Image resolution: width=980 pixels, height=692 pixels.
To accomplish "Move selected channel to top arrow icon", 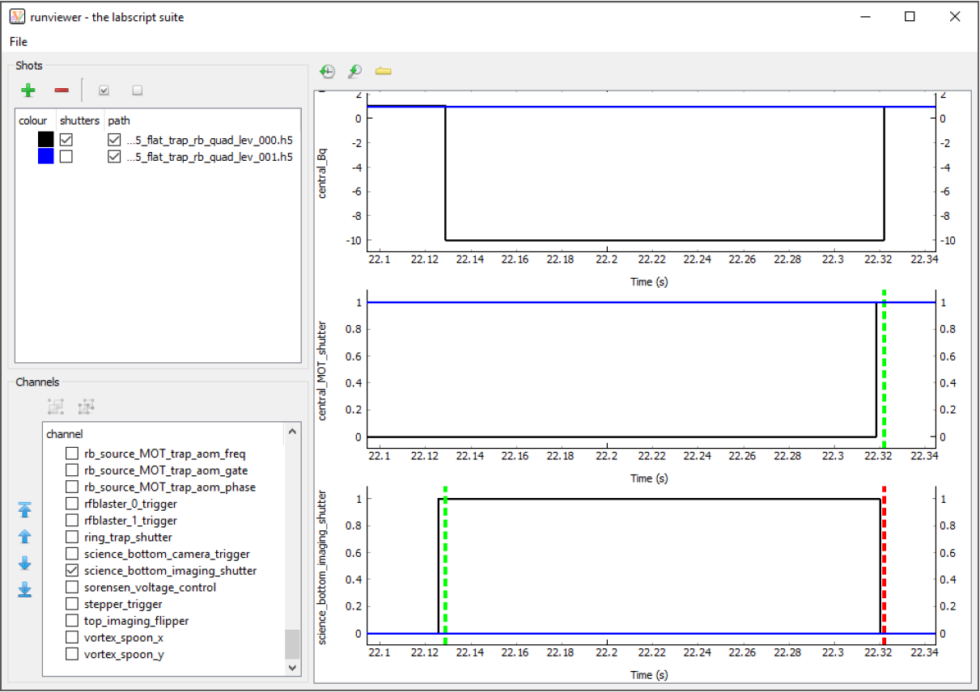I will click(x=25, y=509).
